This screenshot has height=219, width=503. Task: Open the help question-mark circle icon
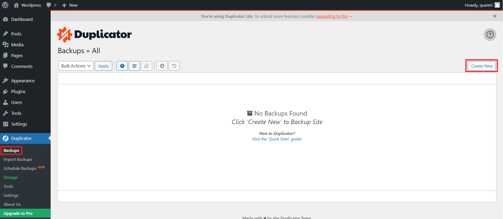490,35
